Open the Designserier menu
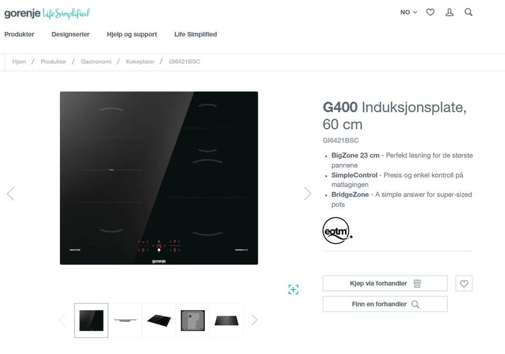The width and height of the screenshot is (505, 354). pyautogui.click(x=70, y=34)
